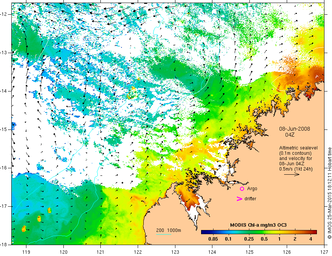The height and width of the screenshot is (256, 332).
Task: Click the '0.5m/s (1kt 24h)' label
Action: click(x=296, y=169)
